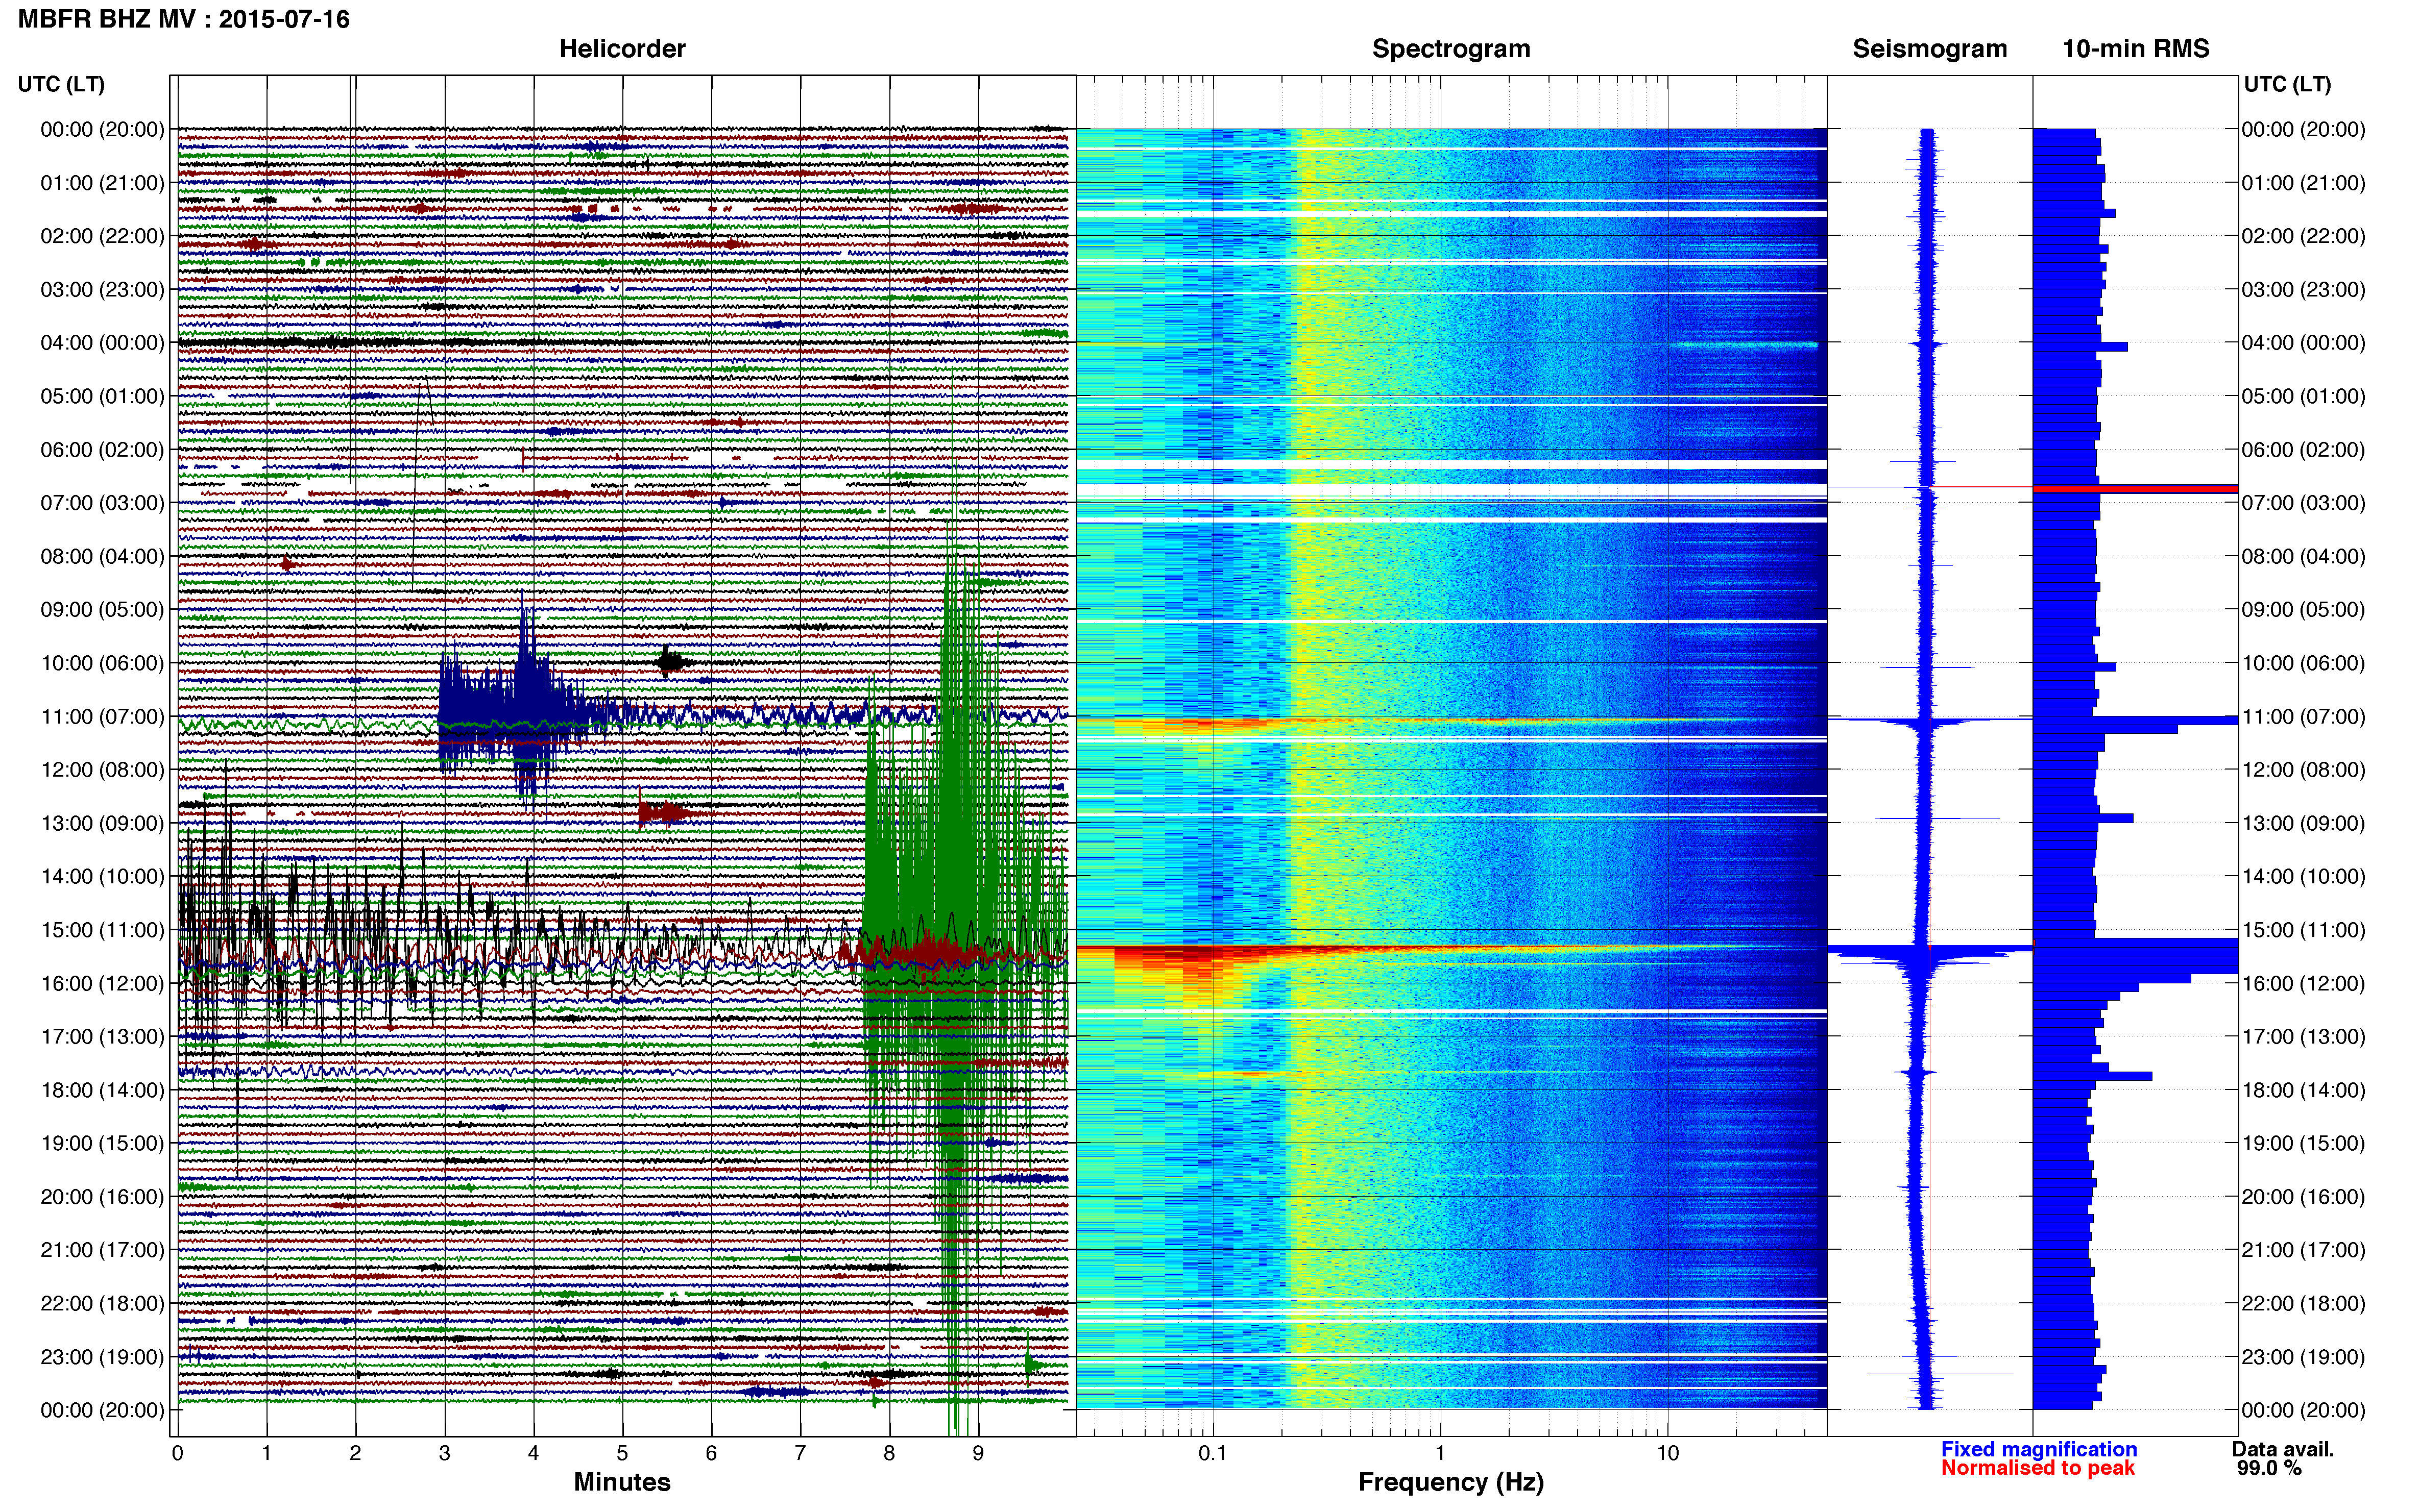
Task: Click the large RMS peak near 15:30
Action: (2136, 955)
